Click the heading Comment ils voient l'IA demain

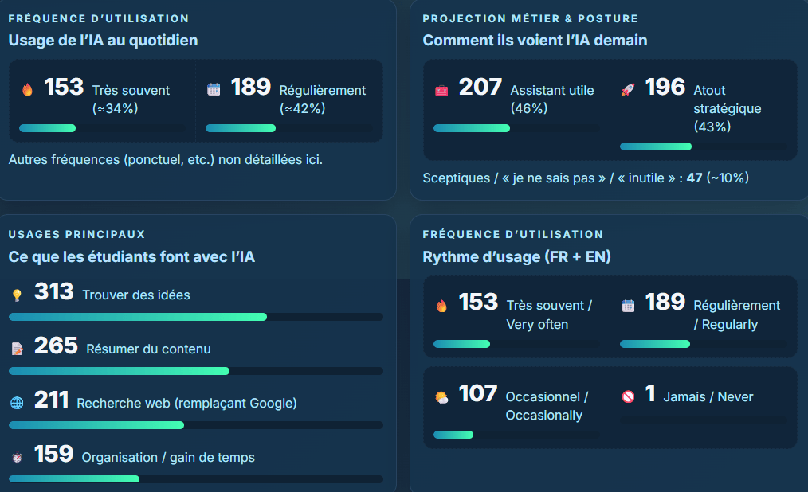point(535,40)
